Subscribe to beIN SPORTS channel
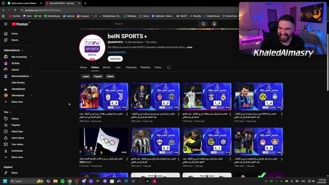This screenshot has height=185, width=329. [x=115, y=59]
